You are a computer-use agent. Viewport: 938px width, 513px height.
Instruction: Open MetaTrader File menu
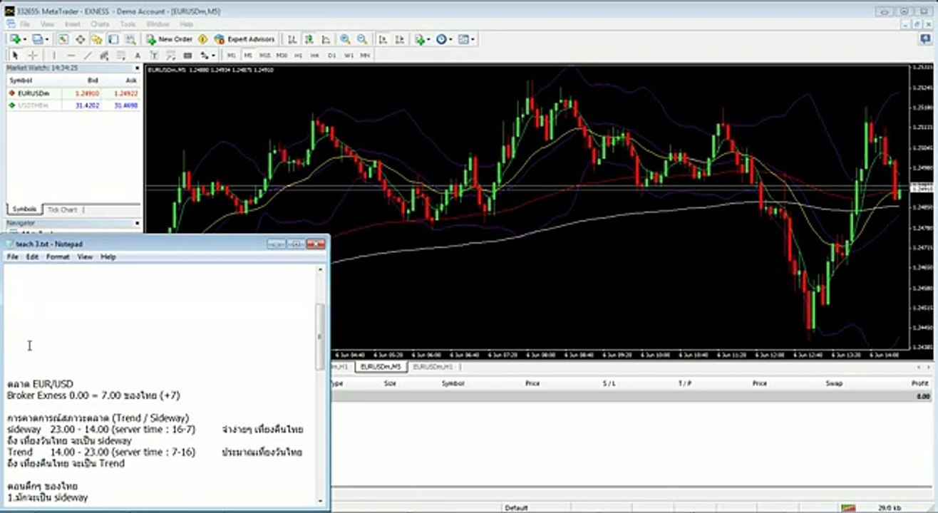coord(25,24)
